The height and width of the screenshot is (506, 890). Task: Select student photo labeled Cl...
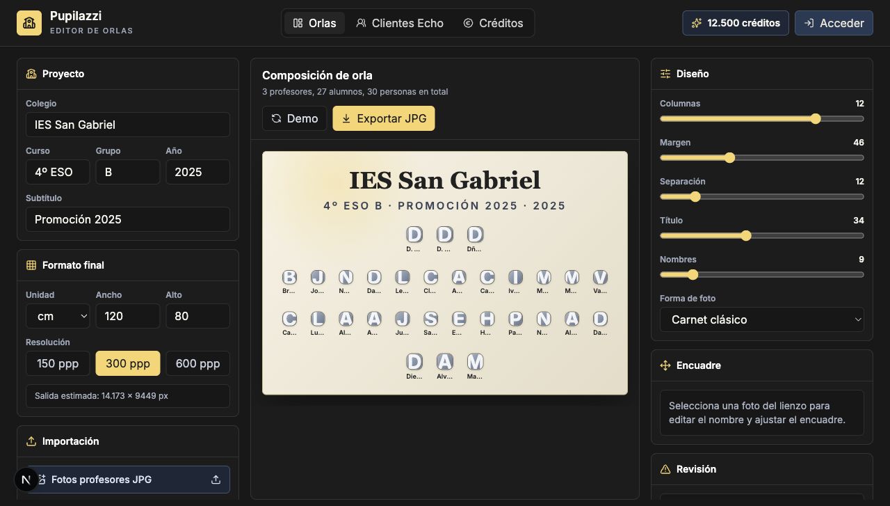click(430, 277)
